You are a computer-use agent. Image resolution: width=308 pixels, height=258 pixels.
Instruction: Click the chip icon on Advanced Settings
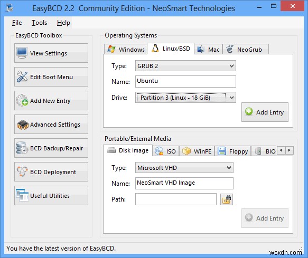pyautogui.click(x=23, y=125)
